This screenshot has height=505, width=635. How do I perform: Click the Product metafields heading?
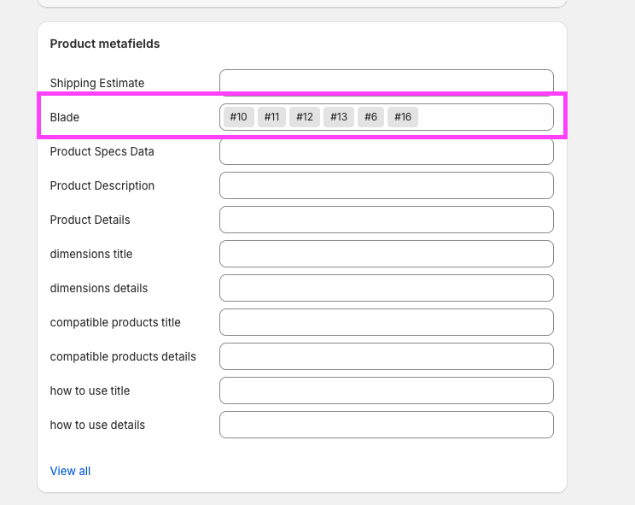105,44
